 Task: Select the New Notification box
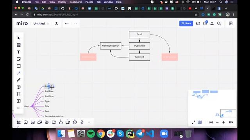coord(111,46)
